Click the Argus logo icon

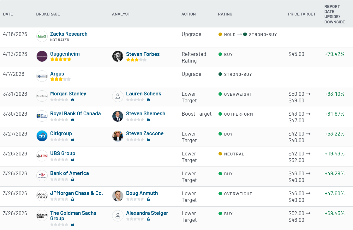pos(42,76)
